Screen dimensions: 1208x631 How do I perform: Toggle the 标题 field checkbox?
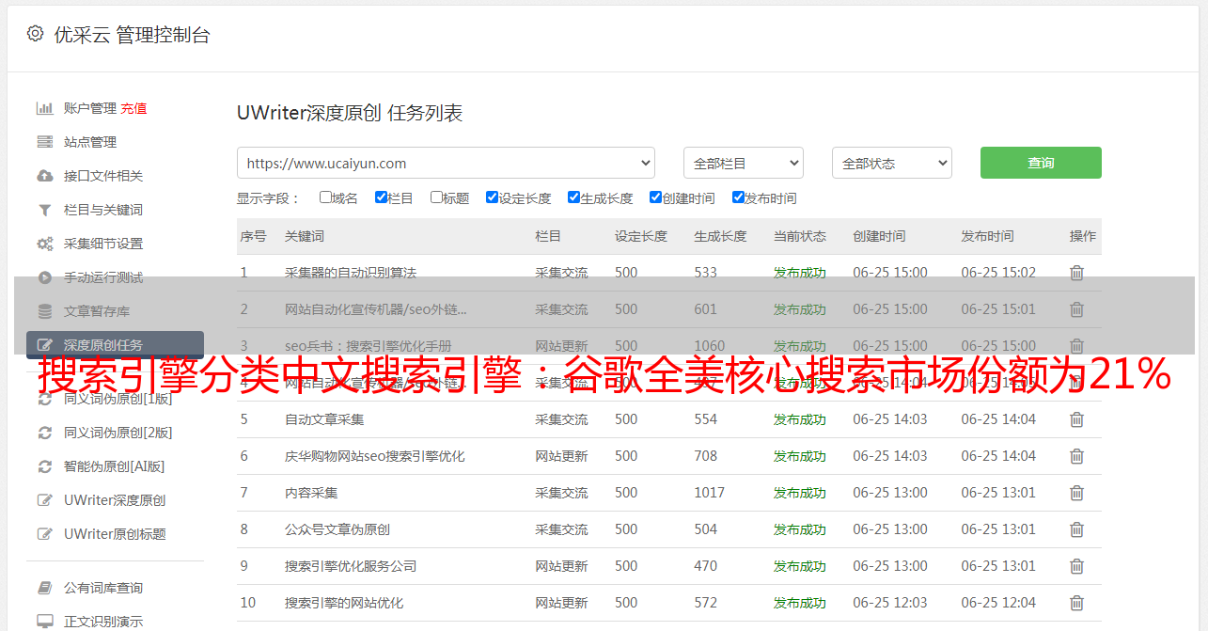pos(436,197)
